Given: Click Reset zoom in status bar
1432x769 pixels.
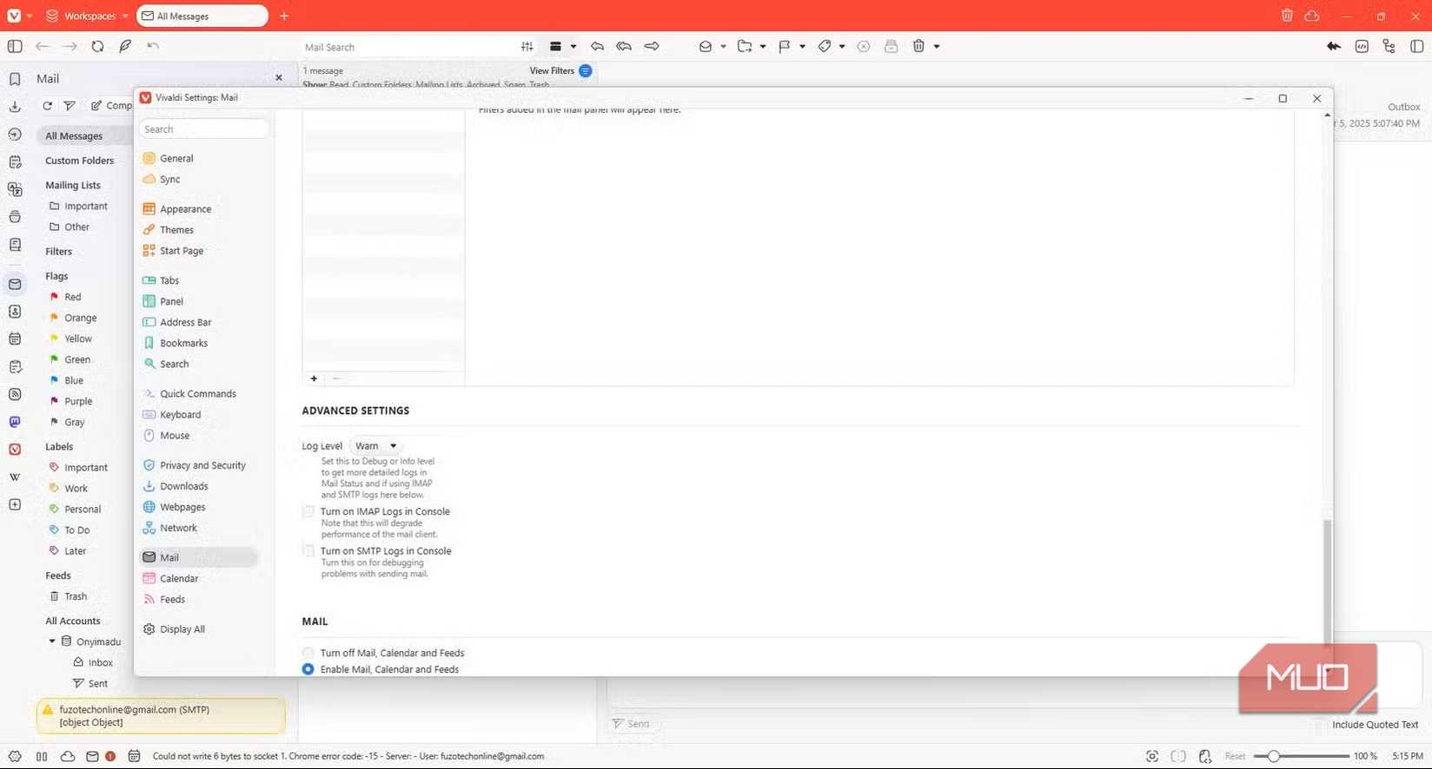Looking at the screenshot, I should tap(1235, 756).
